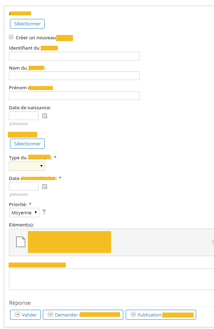
Task: Click the Priorité help question mark
Action: click(44, 212)
